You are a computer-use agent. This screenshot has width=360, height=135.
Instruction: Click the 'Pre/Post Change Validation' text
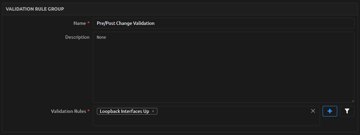click(x=126, y=23)
